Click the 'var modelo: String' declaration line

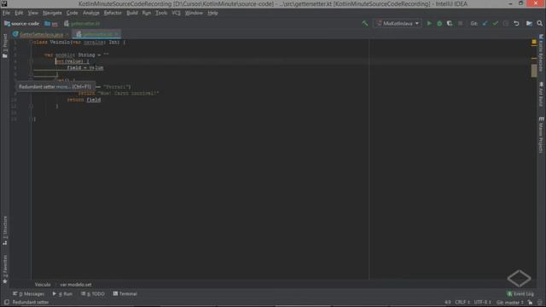point(76,55)
